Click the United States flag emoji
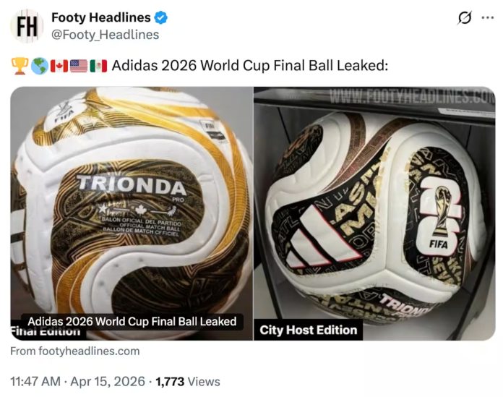 pyautogui.click(x=79, y=66)
